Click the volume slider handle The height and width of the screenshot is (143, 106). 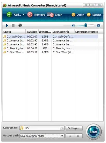[x=86, y=25]
